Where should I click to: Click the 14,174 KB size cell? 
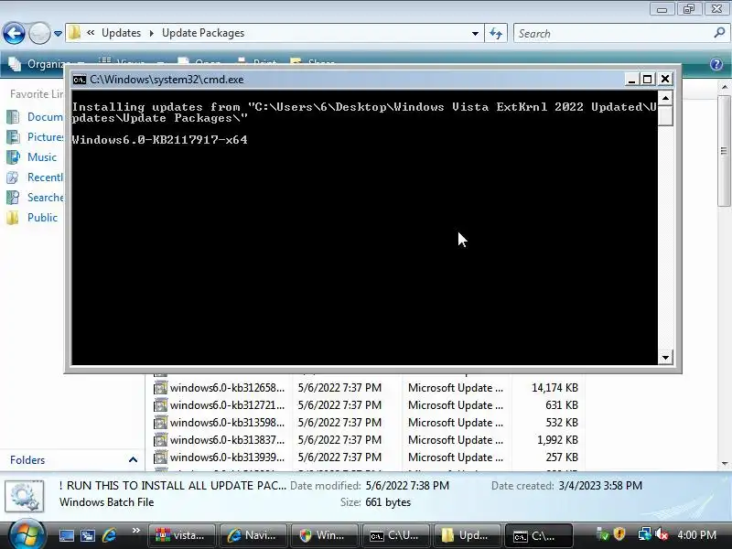[554, 387]
